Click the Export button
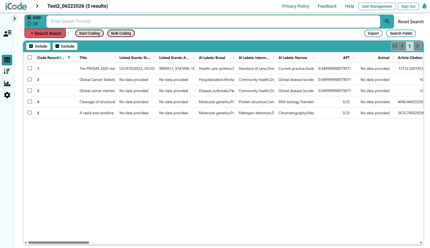This screenshot has width=430, height=248. 373,33
